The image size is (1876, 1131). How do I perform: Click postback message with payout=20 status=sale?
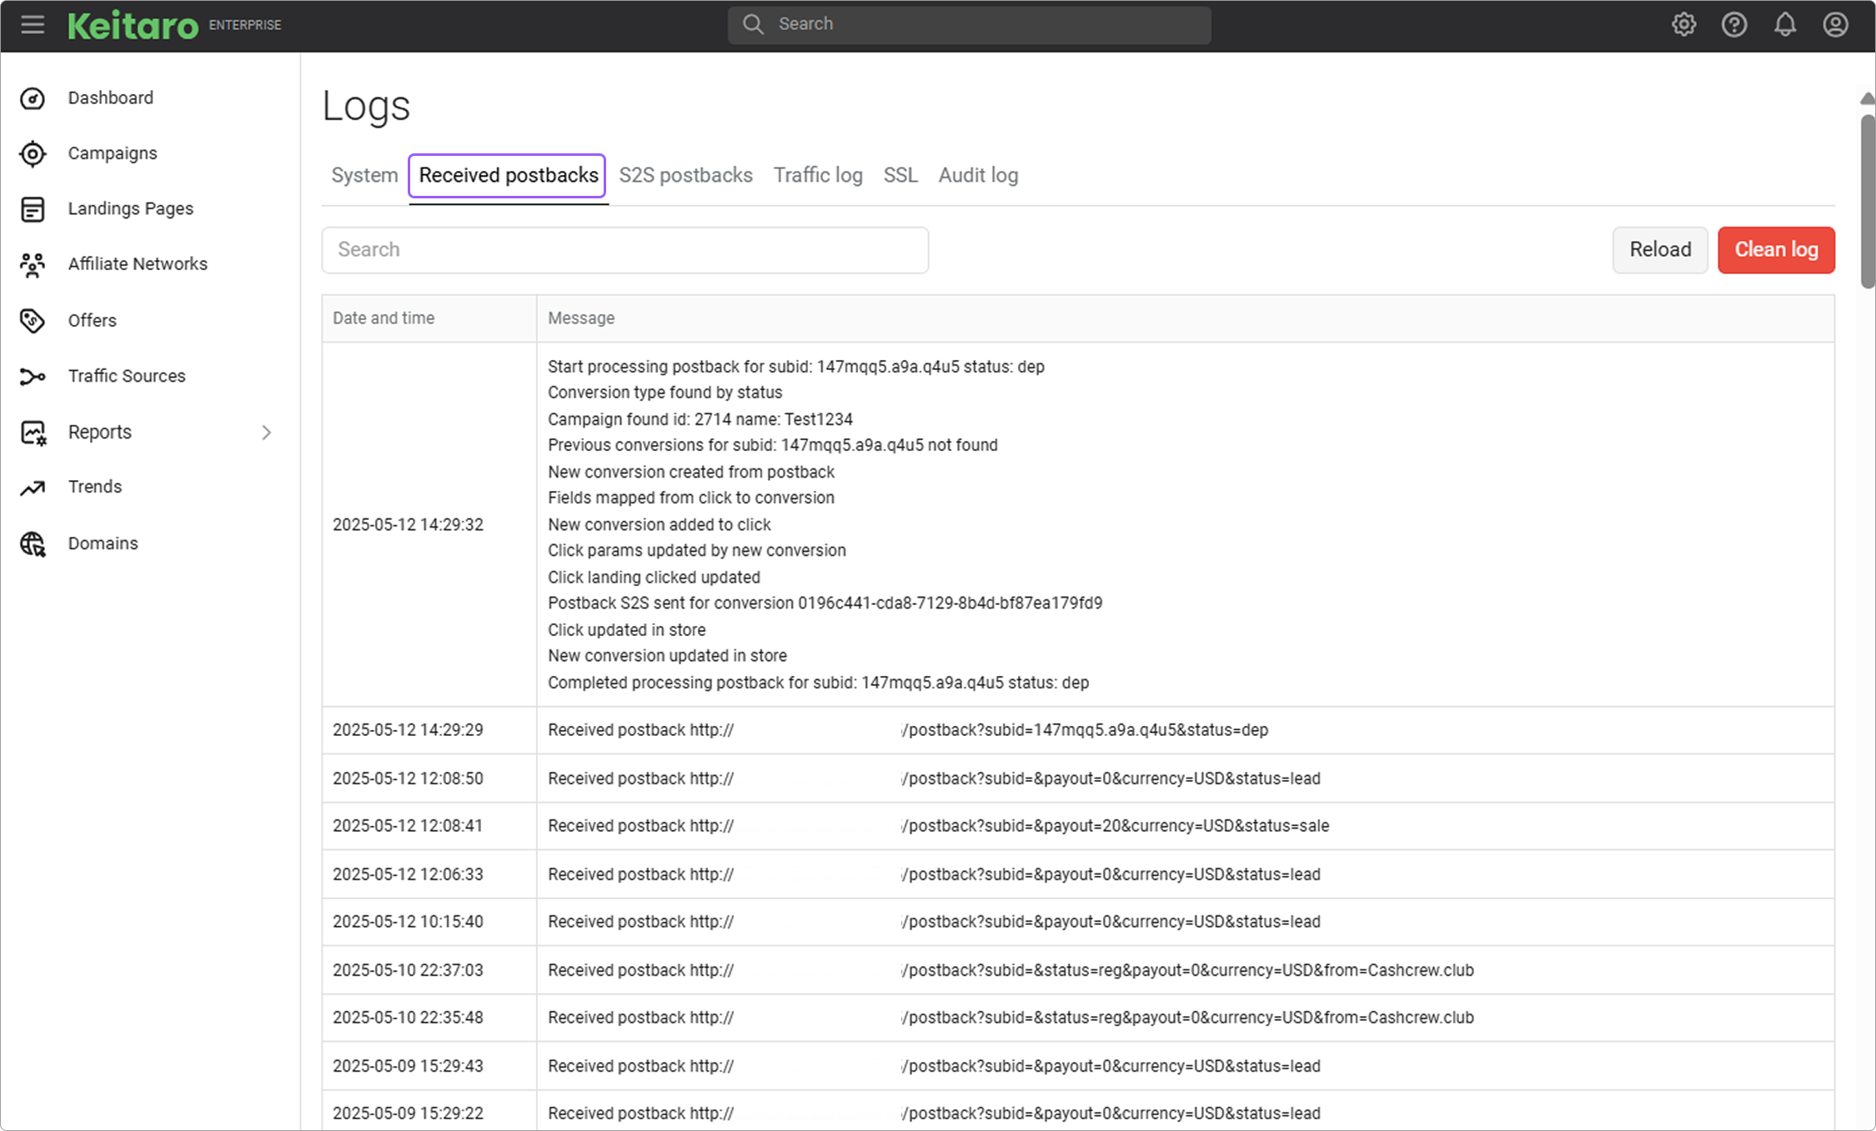click(x=938, y=826)
